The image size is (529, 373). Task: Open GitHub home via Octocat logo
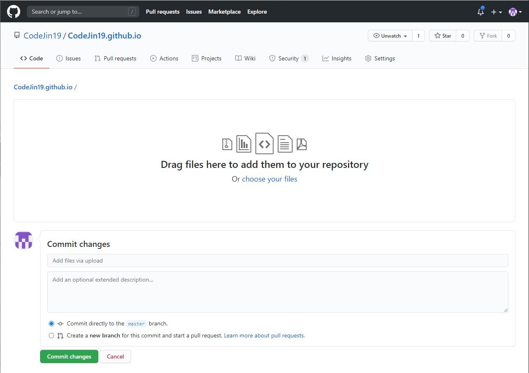[x=14, y=12]
